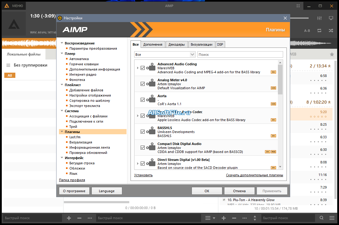This screenshot has width=339, height=225.
Task: Collapse the Воспроизведение tree section
Action: pyautogui.click(x=62, y=43)
